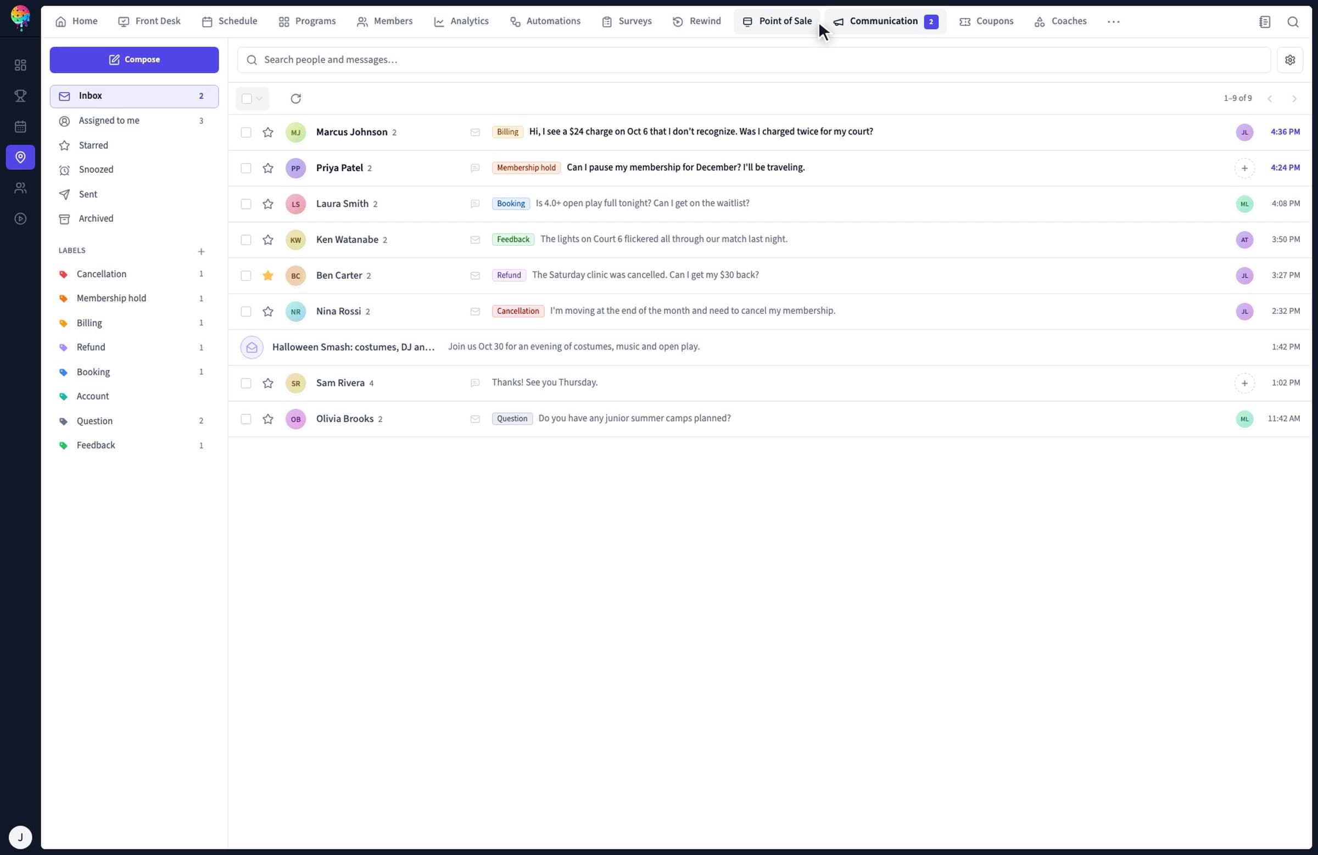Open the notes panel icon in top bar
Viewport: 1318px width, 855px height.
[1264, 21]
